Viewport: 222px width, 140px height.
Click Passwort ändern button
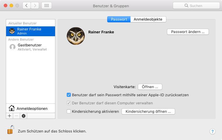[x=188, y=32]
